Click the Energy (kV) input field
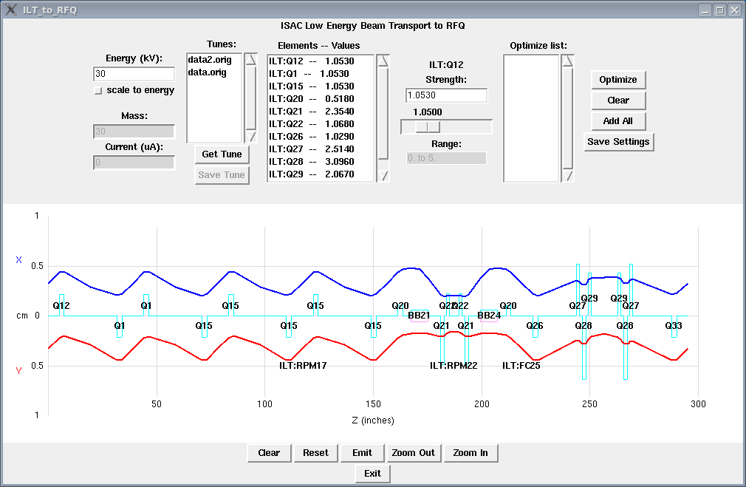This screenshot has width=746, height=487. click(134, 74)
